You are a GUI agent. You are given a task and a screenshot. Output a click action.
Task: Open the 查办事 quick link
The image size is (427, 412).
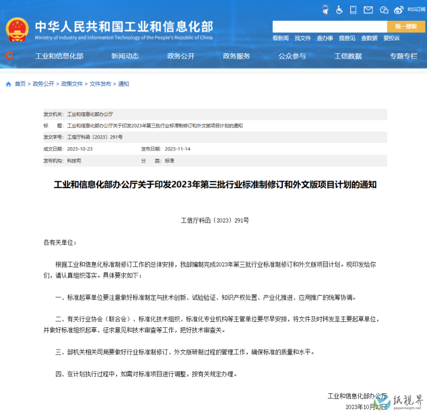point(325,38)
